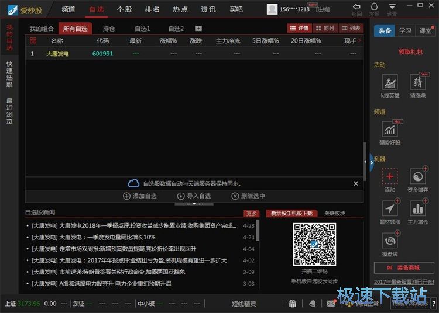Open the 一季度发电量同比增长10% news
The width and height of the screenshot is (439, 313).
pyautogui.click(x=94, y=237)
